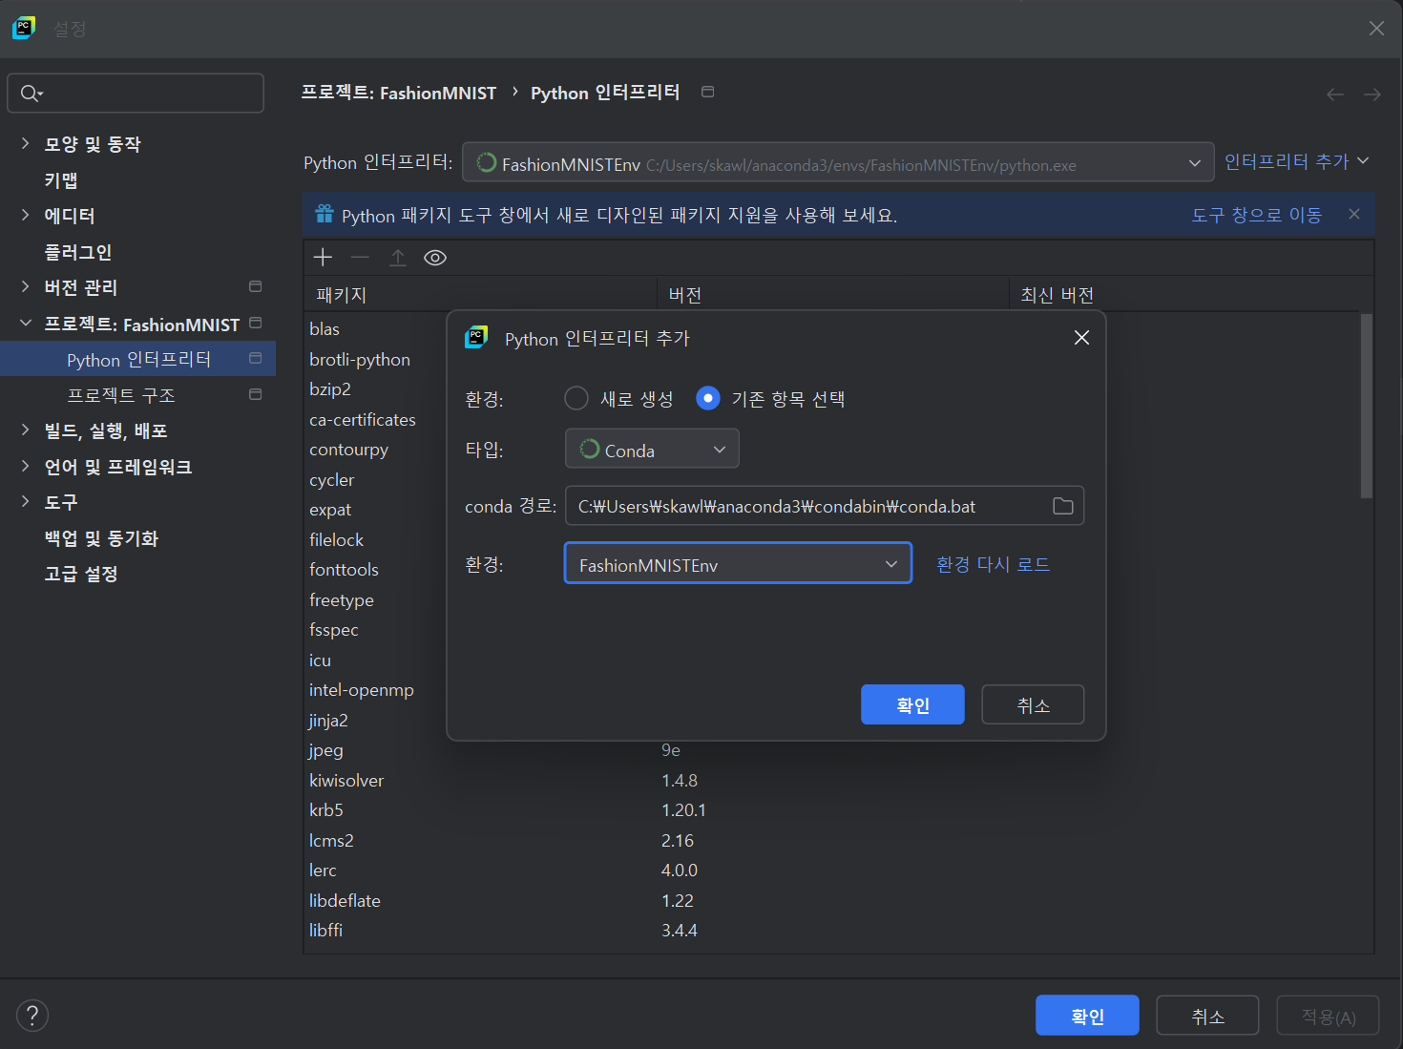
Task: Click 도구 창으로 이동 link
Action: [x=1256, y=215]
